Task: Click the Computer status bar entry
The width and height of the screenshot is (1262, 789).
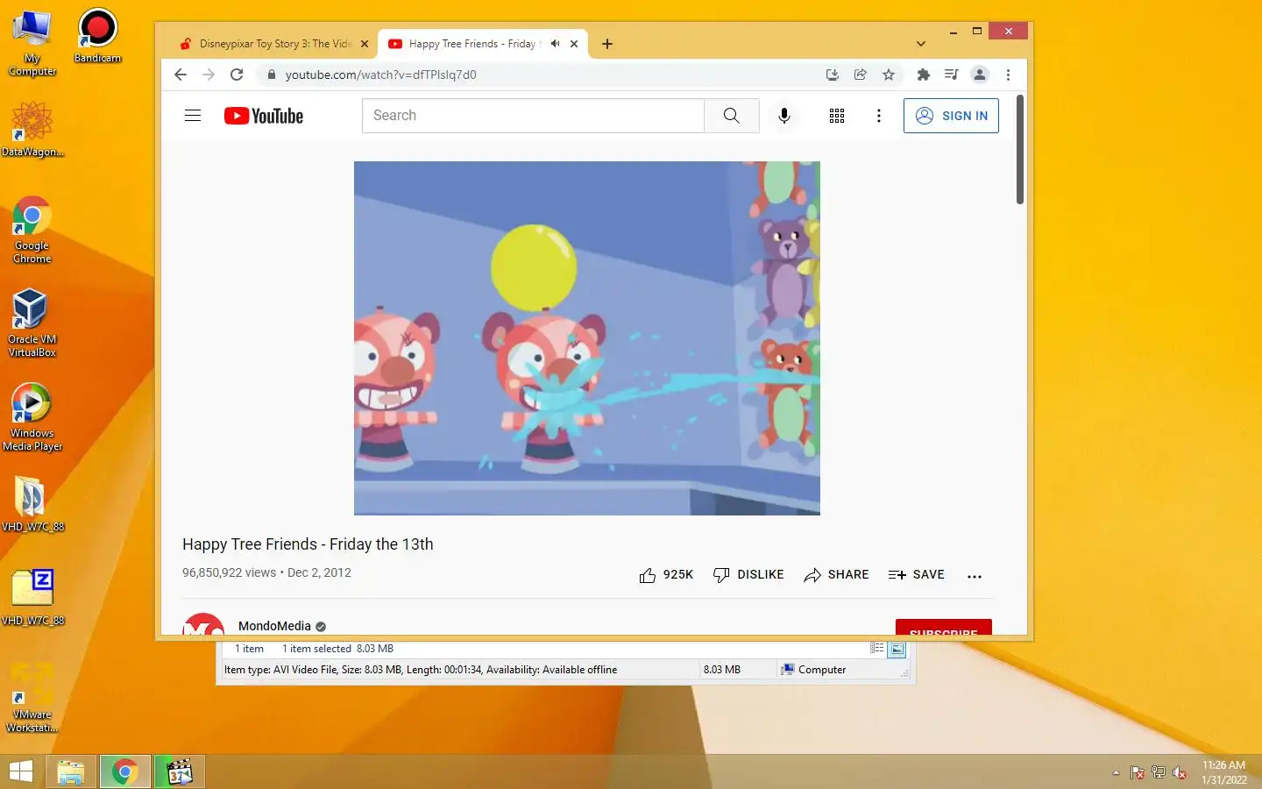Action: click(x=813, y=670)
